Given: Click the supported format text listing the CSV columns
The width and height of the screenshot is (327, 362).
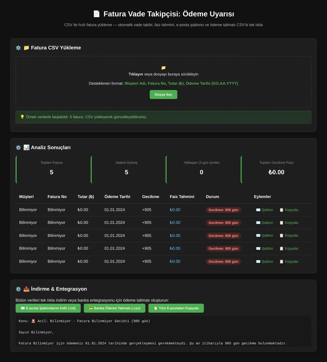Looking at the screenshot, I should coord(163,83).
